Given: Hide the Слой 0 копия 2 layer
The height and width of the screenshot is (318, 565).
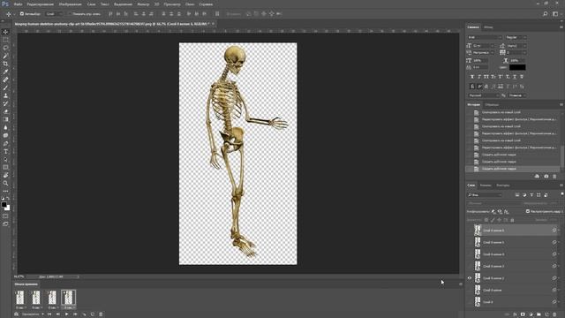Looking at the screenshot, I should [470, 278].
